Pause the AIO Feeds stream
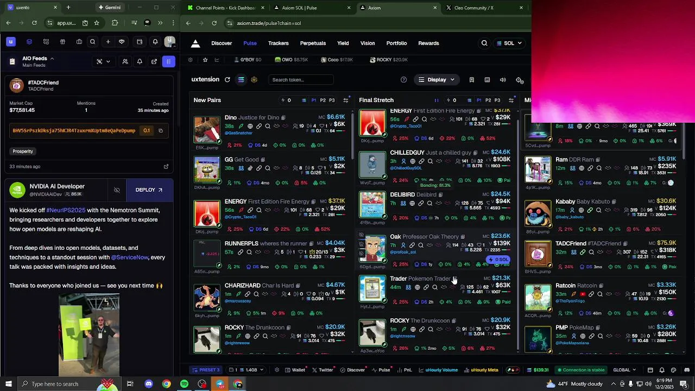 click(169, 61)
